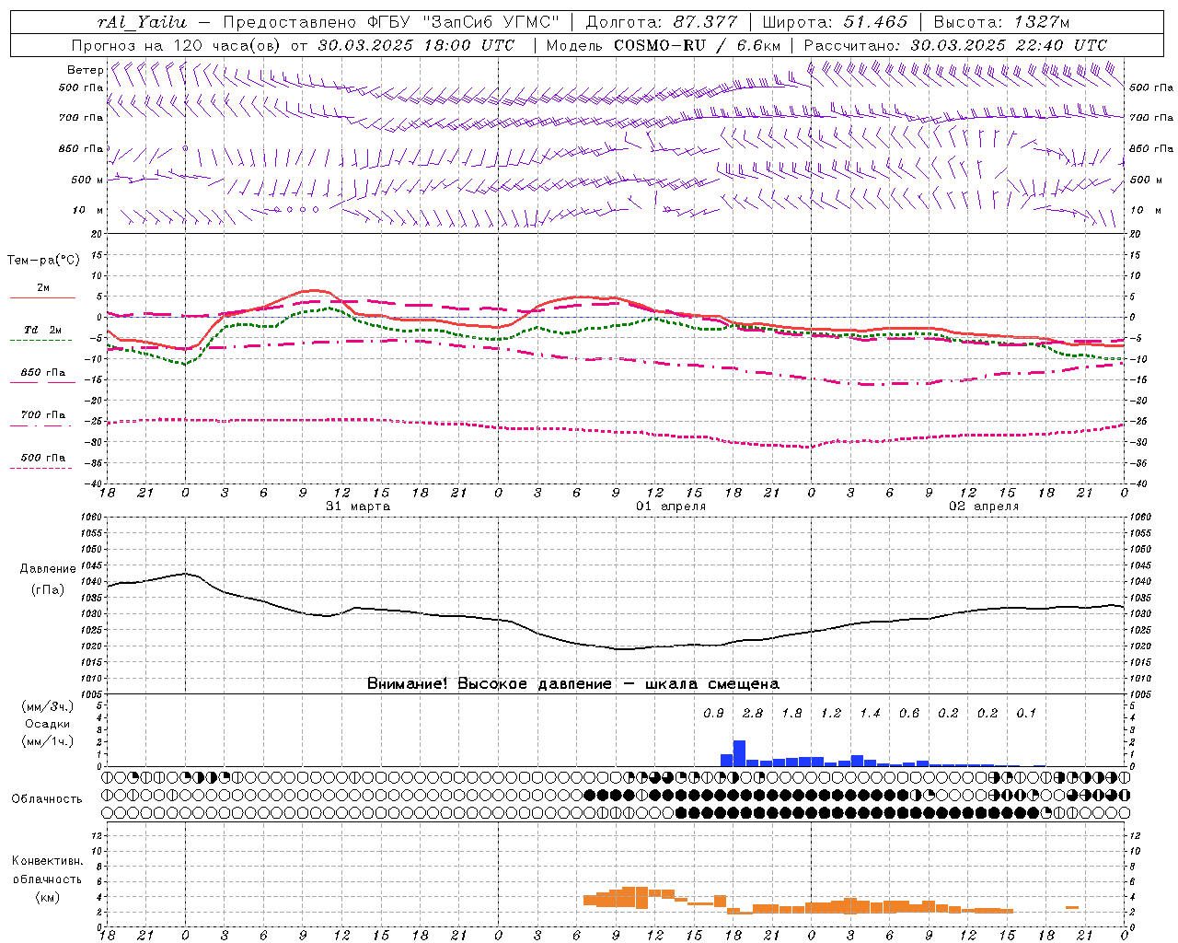The width and height of the screenshot is (1178, 943).
Task: Click the Внимание! Высокое давление warning text
Action: tap(573, 683)
